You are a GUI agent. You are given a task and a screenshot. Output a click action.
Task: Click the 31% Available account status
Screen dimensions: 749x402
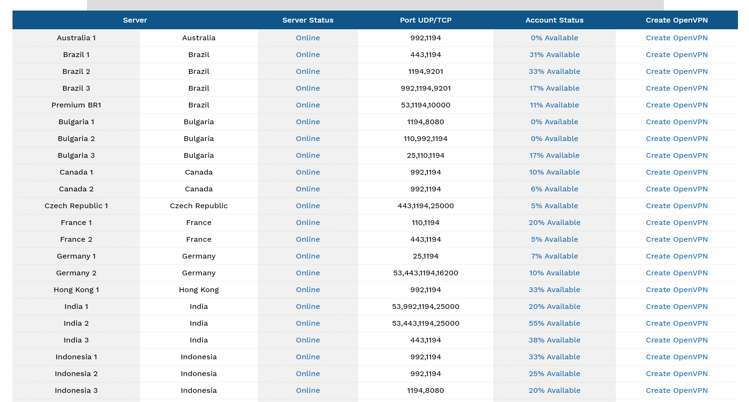(554, 55)
